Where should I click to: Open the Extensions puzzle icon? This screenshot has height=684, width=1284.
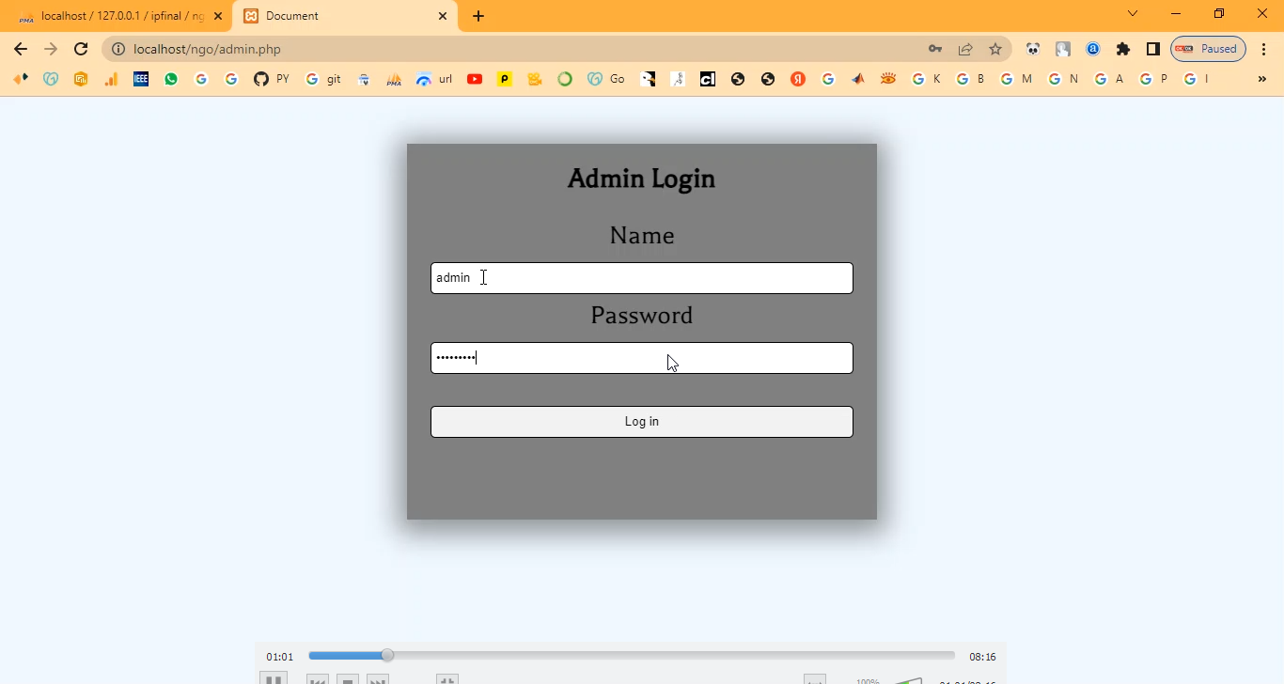coord(1123,49)
